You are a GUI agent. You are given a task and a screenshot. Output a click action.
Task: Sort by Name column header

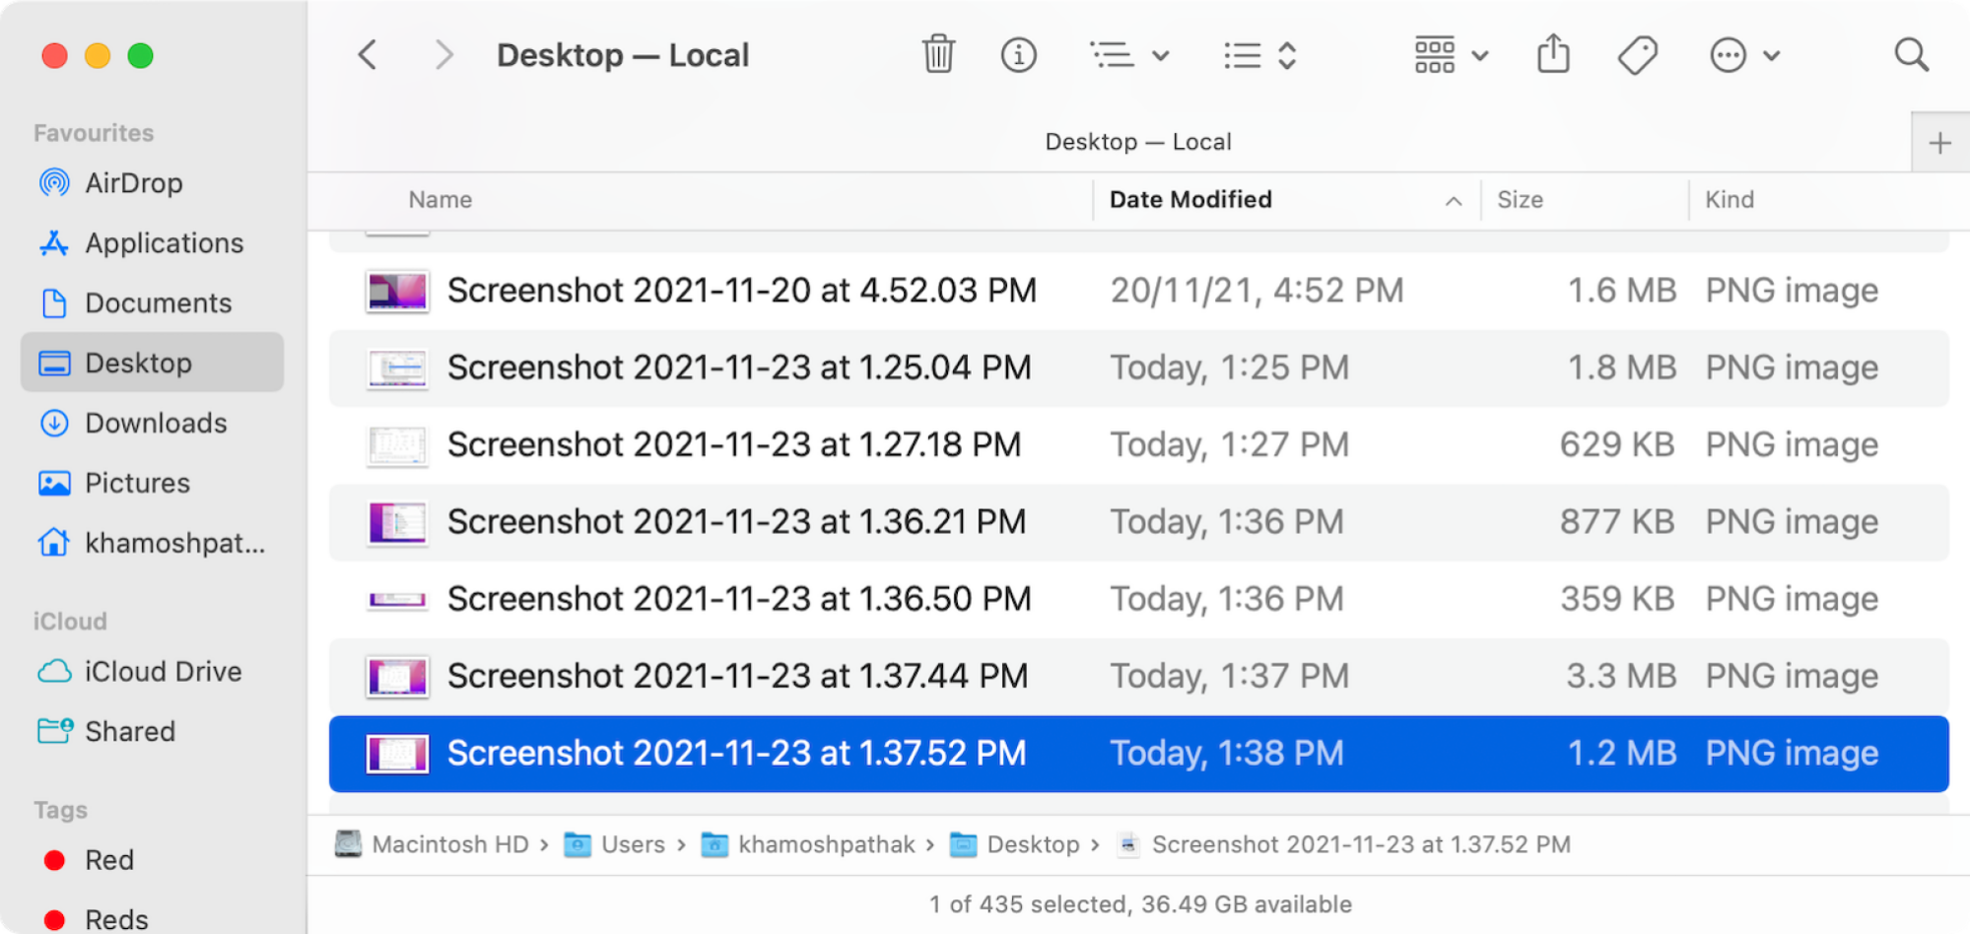pos(441,200)
